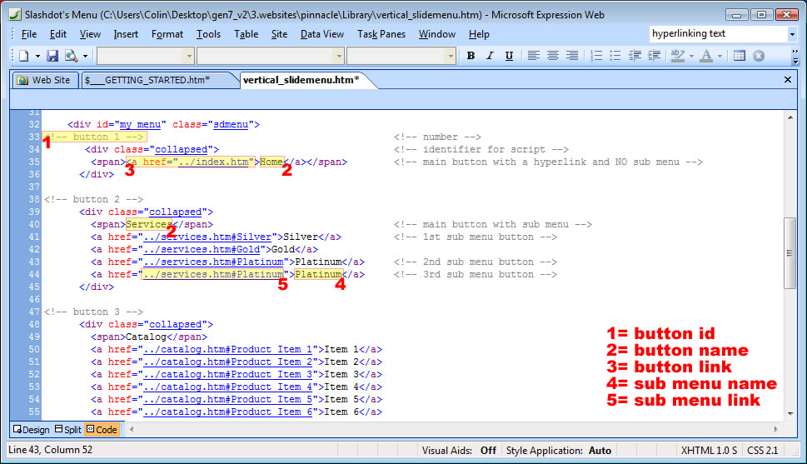Switch to Design view
Viewport: 807px width, 464px height.
point(31,429)
